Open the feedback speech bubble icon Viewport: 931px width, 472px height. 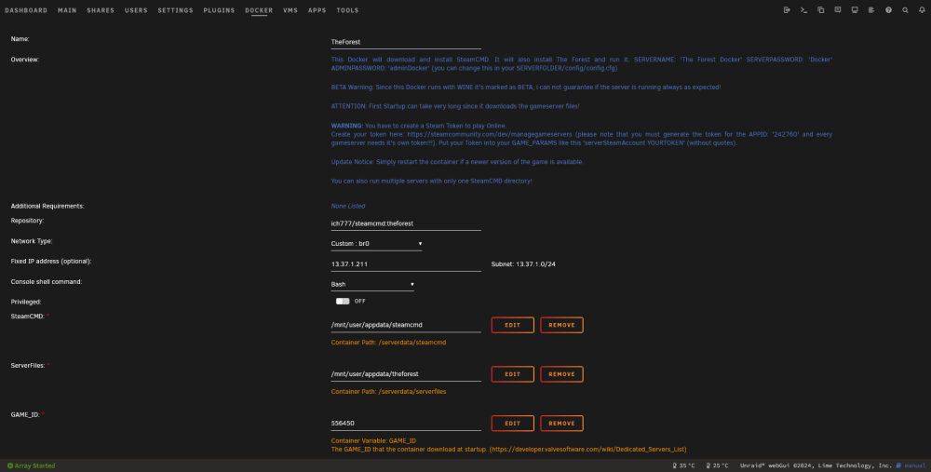[x=838, y=10]
